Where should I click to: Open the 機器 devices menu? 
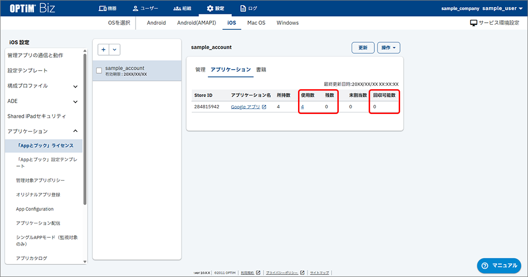[107, 8]
